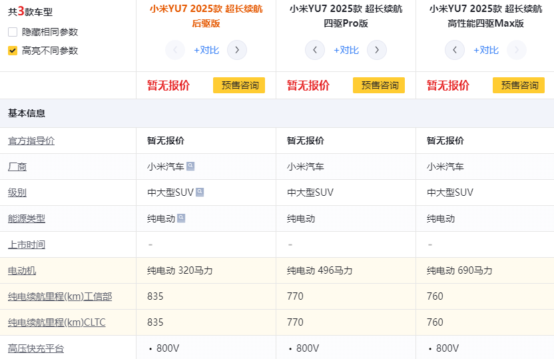Enable 隐藏相同参数 checkbox

tap(13, 32)
